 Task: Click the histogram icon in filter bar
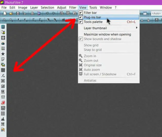click(64, 19)
